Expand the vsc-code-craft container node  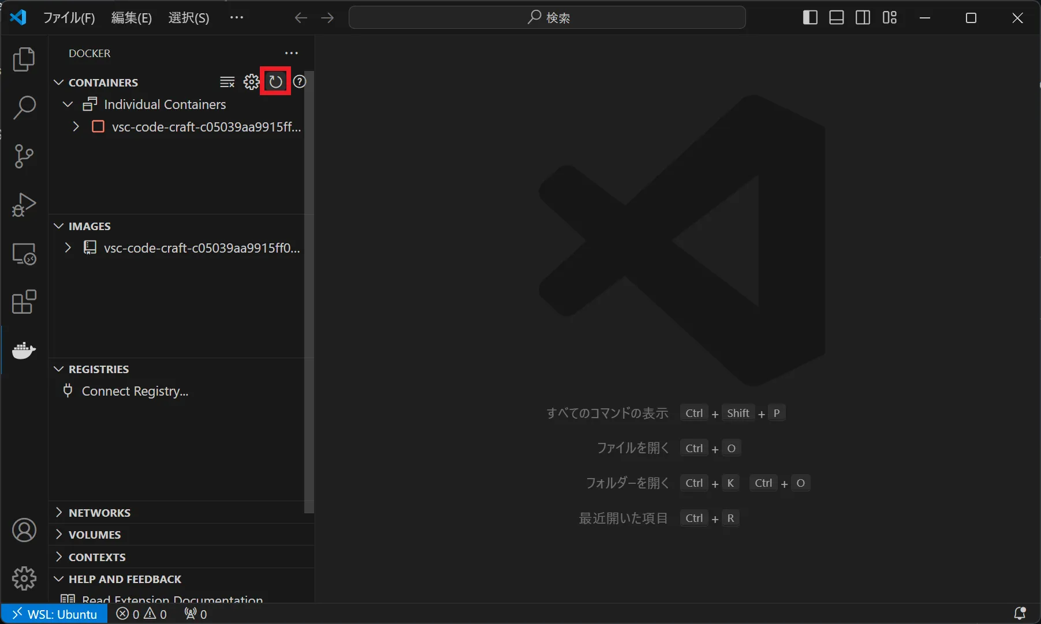coord(76,126)
